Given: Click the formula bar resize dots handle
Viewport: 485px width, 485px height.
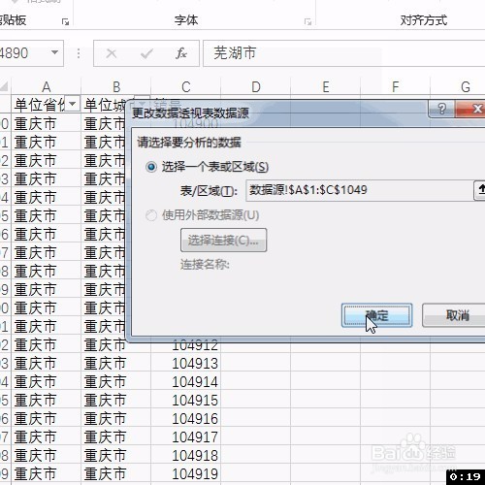Looking at the screenshot, I should [x=79, y=53].
